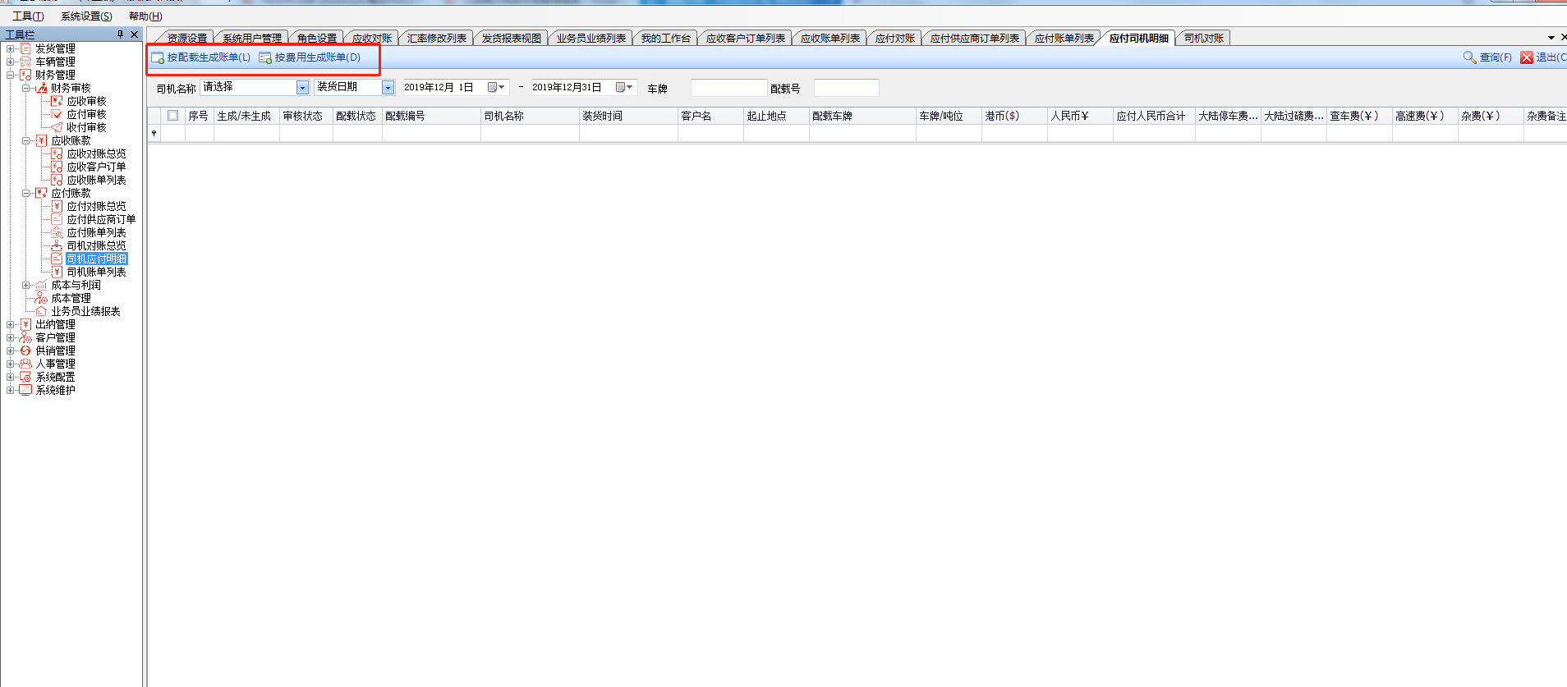Click the 司机对账总览 tree icon
Image resolution: width=1567 pixels, height=687 pixels.
click(x=57, y=245)
